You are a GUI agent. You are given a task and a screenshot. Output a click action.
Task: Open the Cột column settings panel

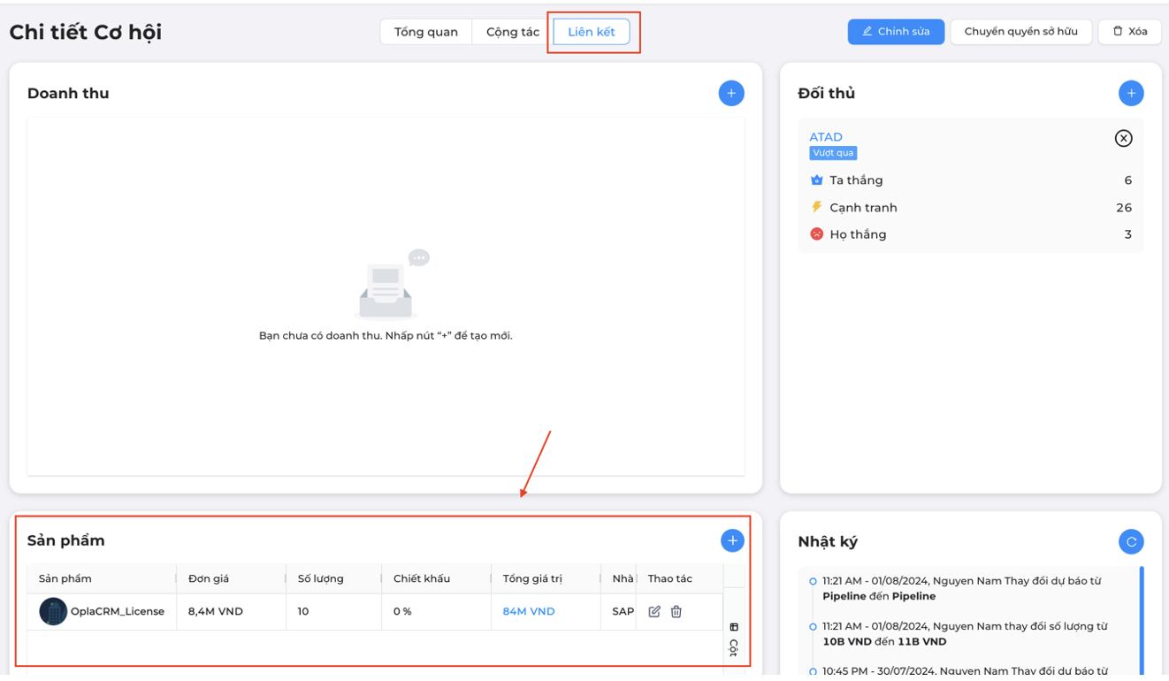pyautogui.click(x=734, y=640)
